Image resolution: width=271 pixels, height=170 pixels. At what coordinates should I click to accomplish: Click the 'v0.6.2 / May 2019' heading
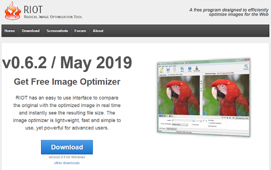[x=67, y=63]
